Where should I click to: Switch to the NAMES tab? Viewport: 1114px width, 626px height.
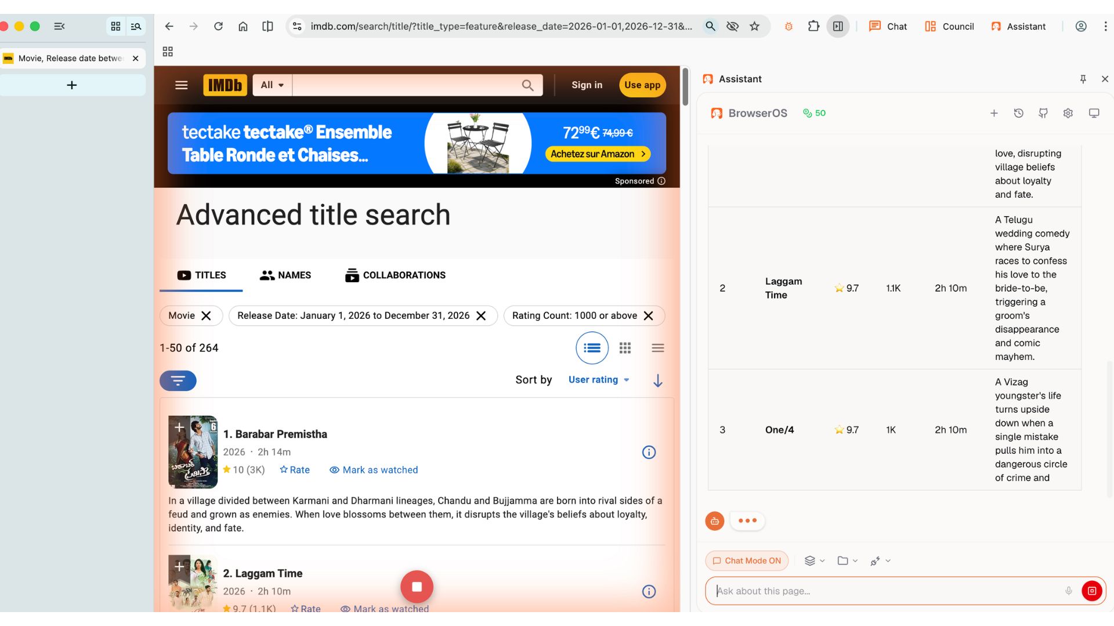click(285, 275)
